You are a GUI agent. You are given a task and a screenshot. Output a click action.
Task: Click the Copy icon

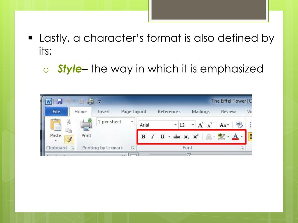[x=69, y=130]
